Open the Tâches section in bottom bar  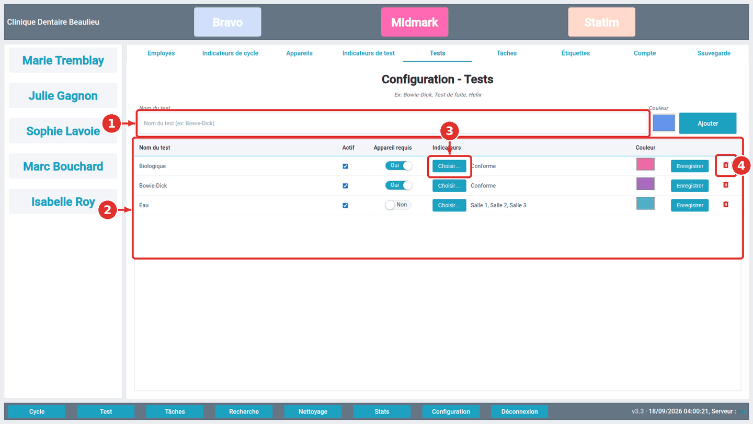[x=175, y=411]
